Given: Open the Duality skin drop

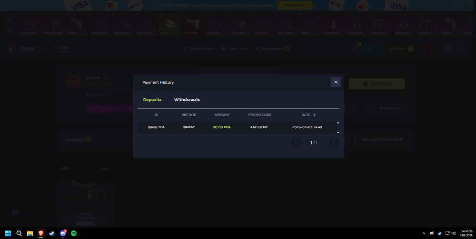Looking at the screenshot, I should click(310, 25).
